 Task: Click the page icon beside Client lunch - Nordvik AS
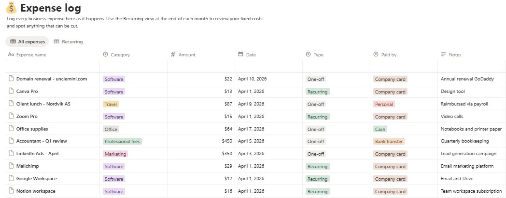pyautogui.click(x=11, y=104)
